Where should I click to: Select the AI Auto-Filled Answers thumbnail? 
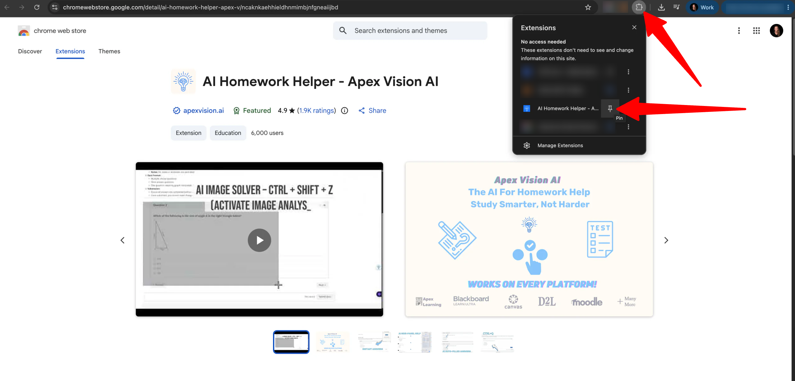click(457, 342)
